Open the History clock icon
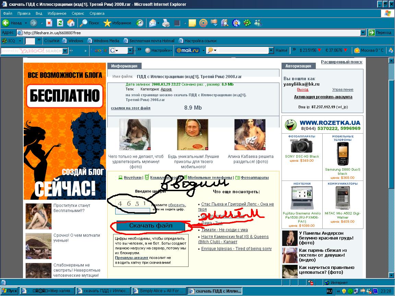 tap(139, 23)
